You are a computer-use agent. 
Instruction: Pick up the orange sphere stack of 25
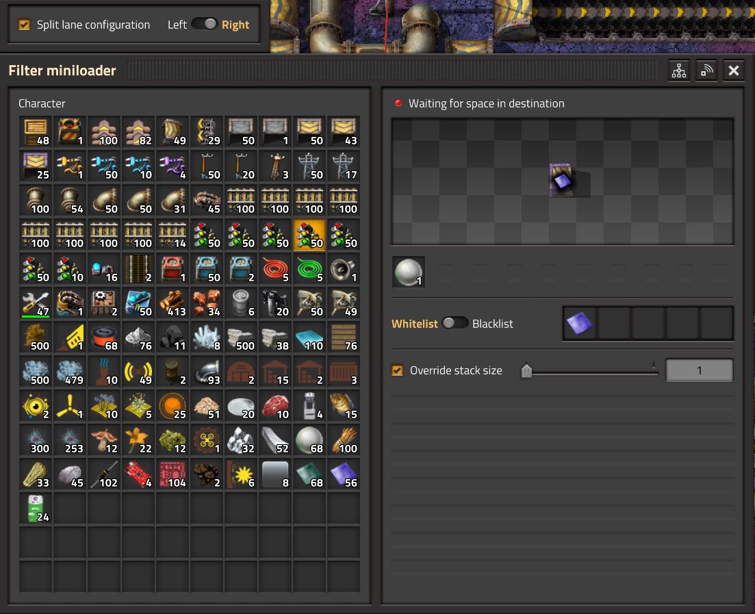click(x=172, y=405)
